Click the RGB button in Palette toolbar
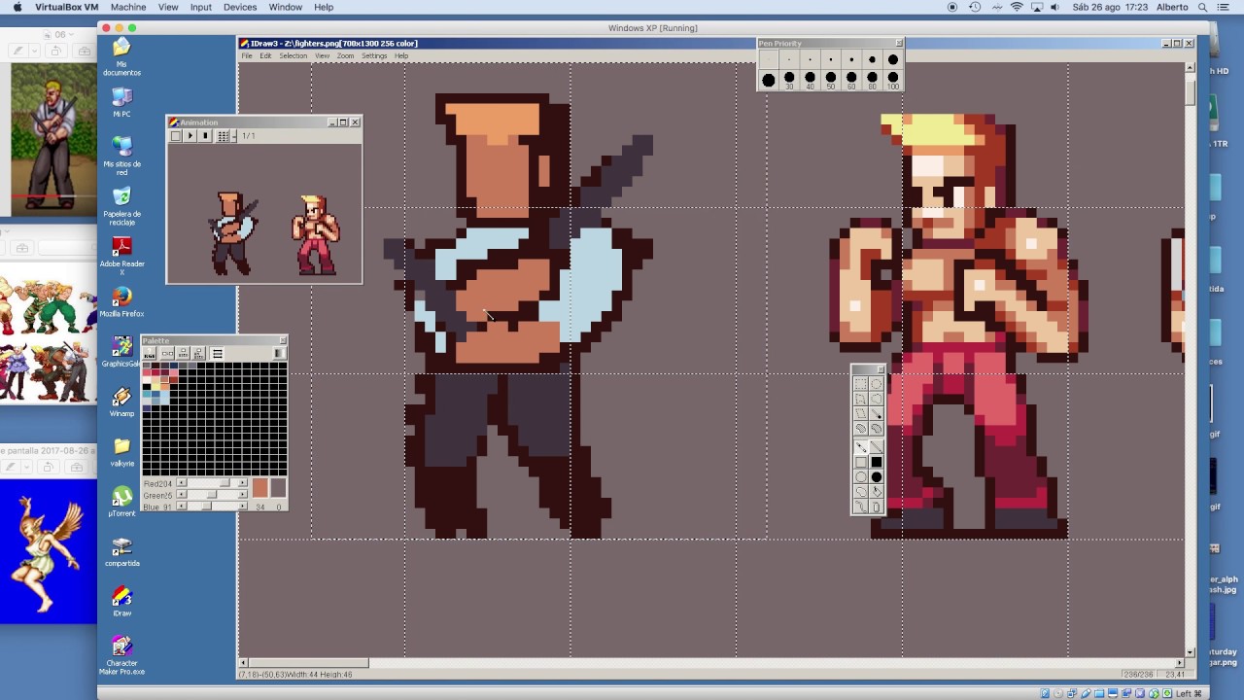 (x=150, y=353)
